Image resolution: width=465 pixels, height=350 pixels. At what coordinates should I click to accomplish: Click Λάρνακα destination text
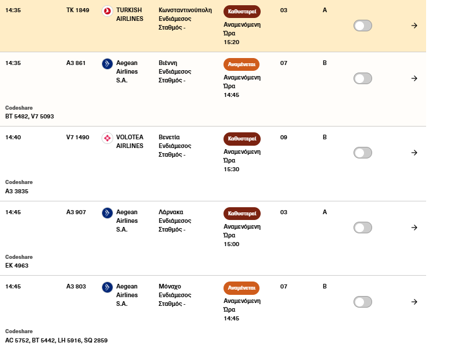[171, 212]
